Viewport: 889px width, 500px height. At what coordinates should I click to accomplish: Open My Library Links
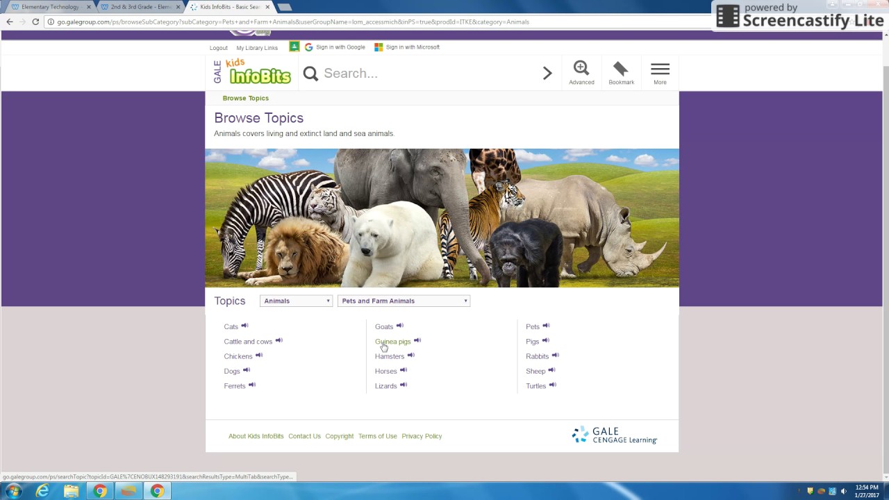point(257,48)
